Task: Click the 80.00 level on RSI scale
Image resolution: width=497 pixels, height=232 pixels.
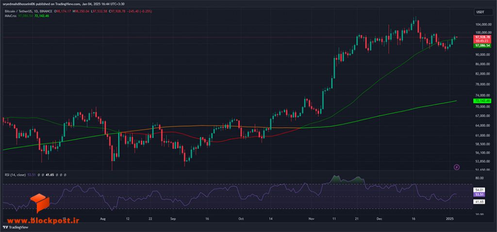Action: click(x=480, y=178)
